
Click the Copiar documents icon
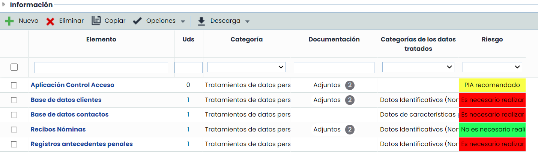click(96, 21)
